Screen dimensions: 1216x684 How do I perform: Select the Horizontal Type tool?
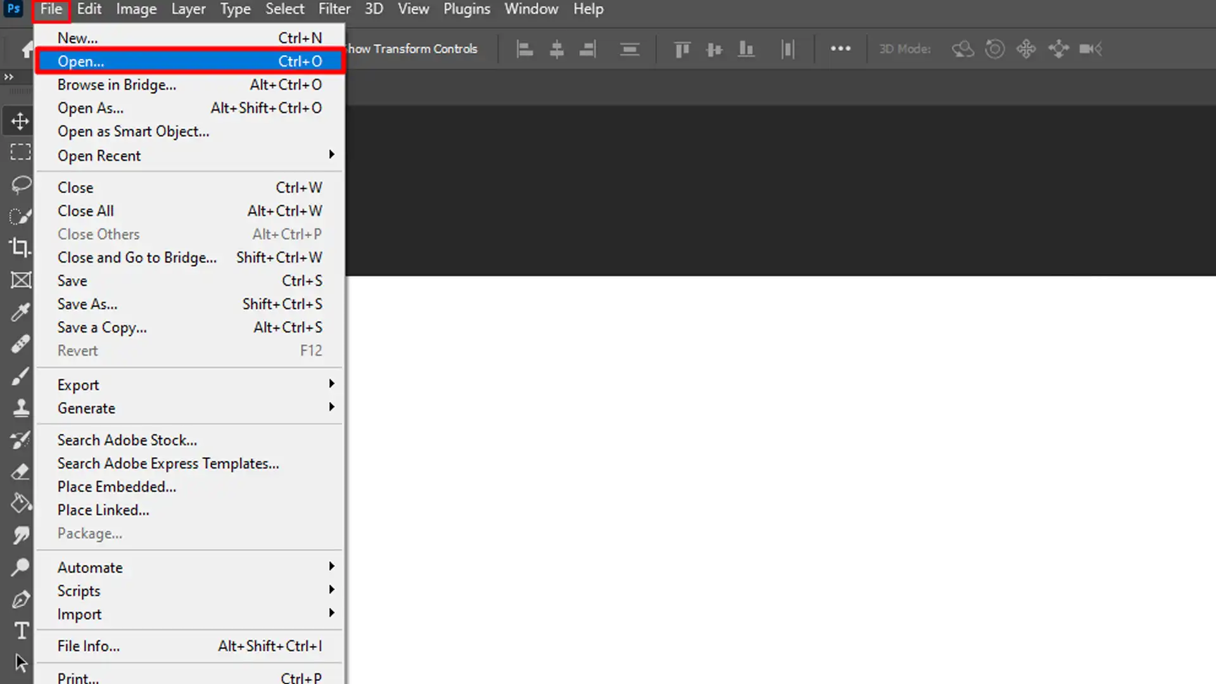tap(22, 631)
